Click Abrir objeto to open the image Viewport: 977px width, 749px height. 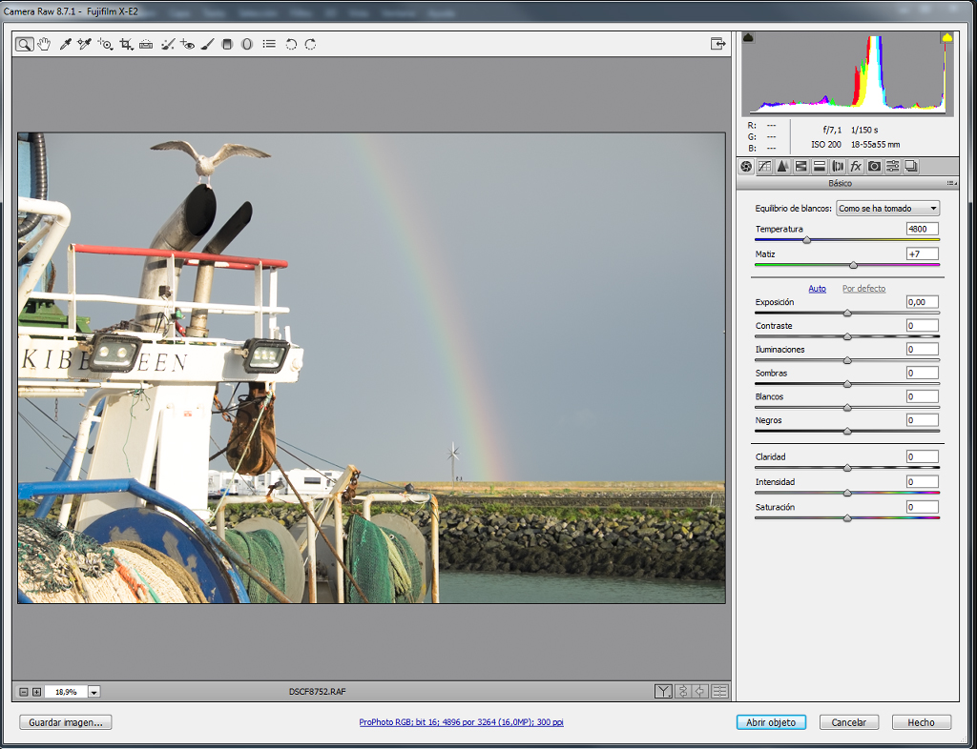771,722
